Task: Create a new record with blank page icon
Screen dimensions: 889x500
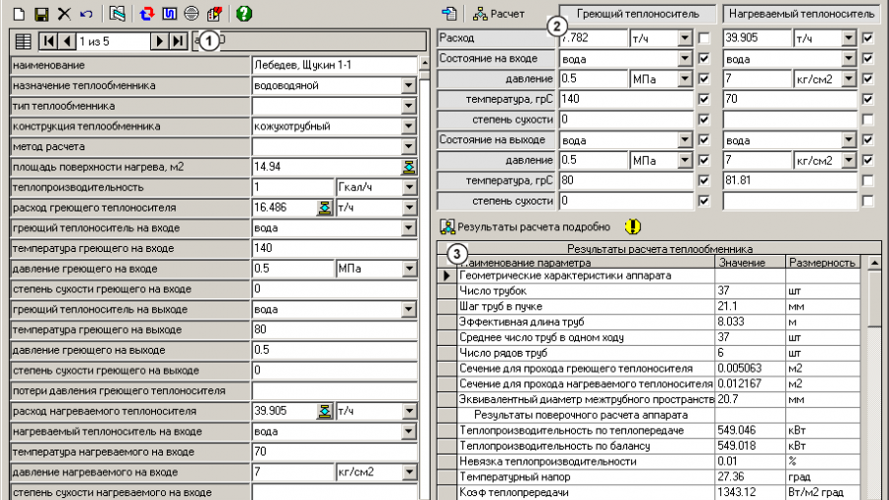Action: (19, 13)
